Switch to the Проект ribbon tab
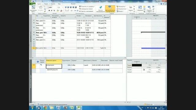The height and width of the screenshot is (110, 196). (53, 4)
